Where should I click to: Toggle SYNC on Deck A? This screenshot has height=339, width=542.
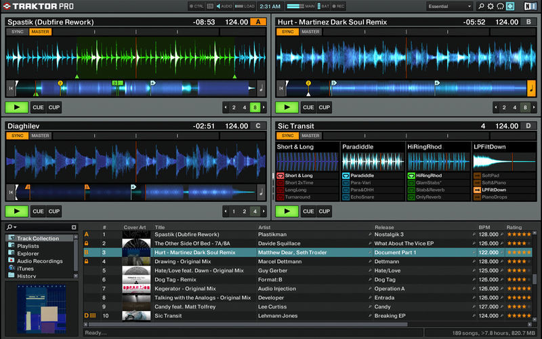pos(18,32)
